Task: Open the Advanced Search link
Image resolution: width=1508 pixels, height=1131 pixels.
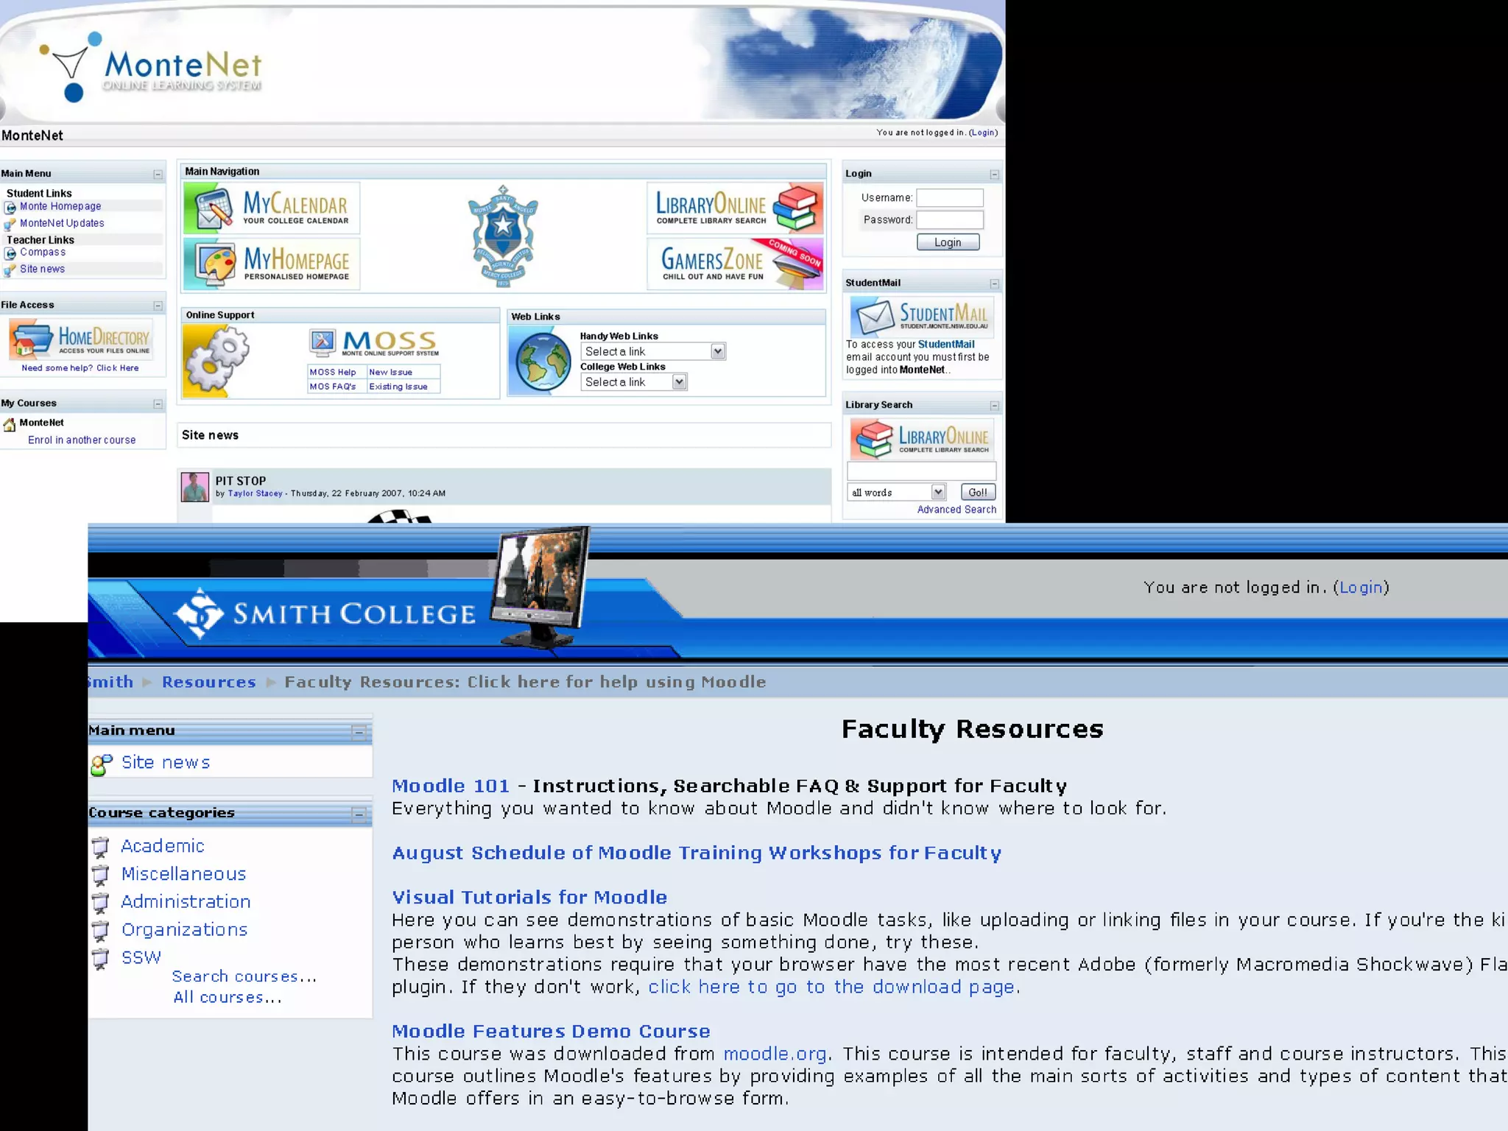Action: point(956,510)
